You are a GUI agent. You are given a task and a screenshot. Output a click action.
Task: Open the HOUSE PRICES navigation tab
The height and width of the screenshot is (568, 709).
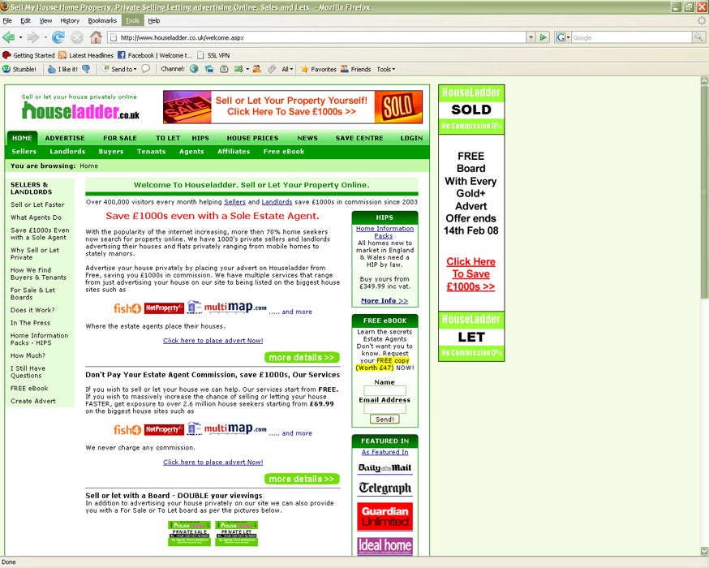point(252,138)
